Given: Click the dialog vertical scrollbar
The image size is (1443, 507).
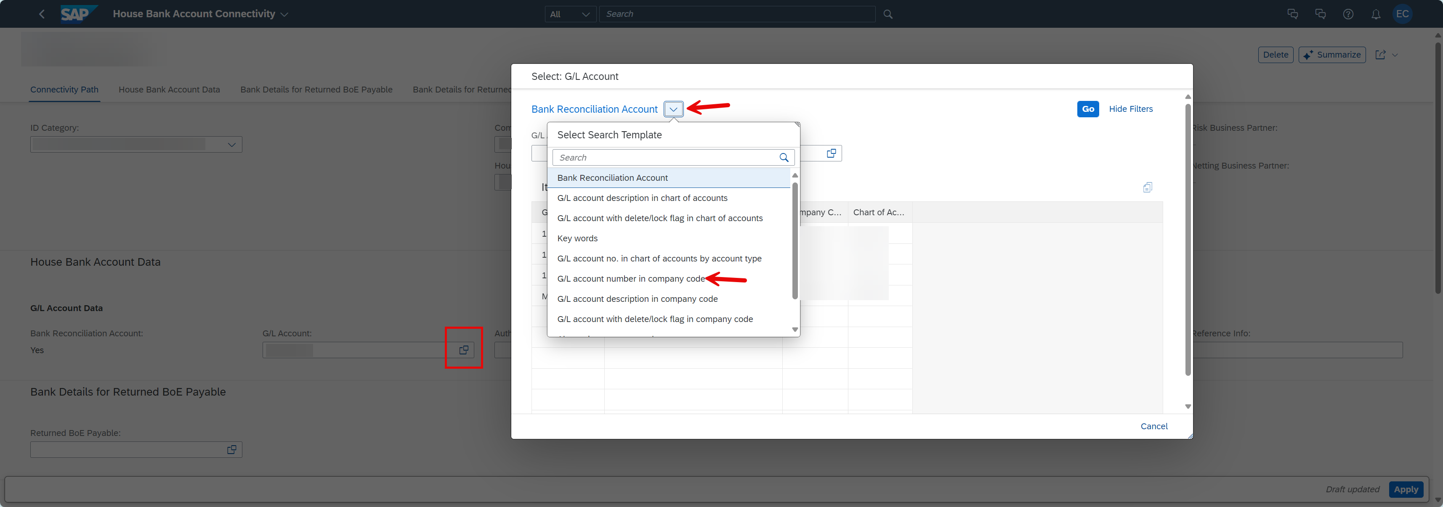Looking at the screenshot, I should [1188, 239].
